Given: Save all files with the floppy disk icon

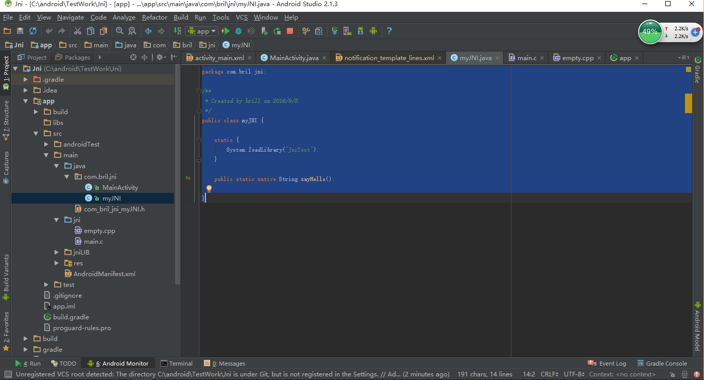Looking at the screenshot, I should click(x=20, y=31).
